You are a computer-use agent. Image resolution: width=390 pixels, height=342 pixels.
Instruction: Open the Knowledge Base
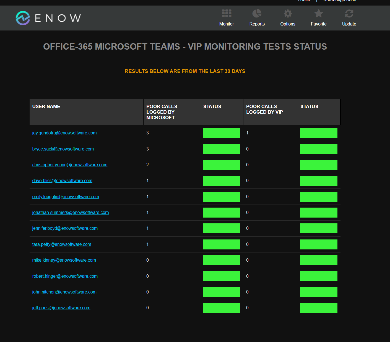click(x=340, y=1)
